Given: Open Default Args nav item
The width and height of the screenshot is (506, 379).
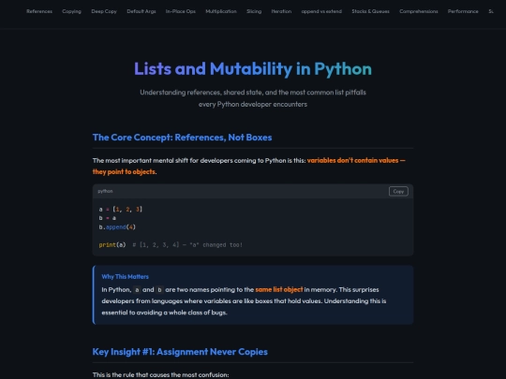Looking at the screenshot, I should 141,11.
